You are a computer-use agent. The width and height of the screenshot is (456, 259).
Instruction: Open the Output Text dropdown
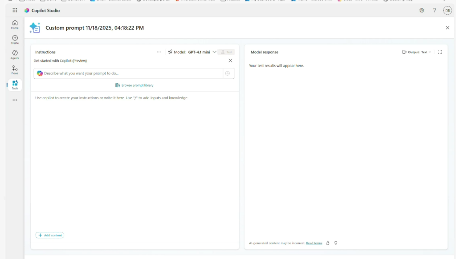[417, 52]
